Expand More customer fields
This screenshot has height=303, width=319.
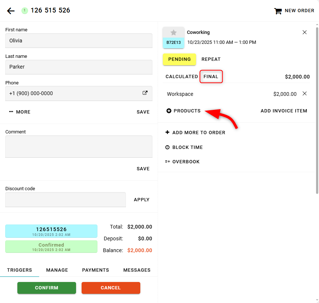(x=20, y=112)
